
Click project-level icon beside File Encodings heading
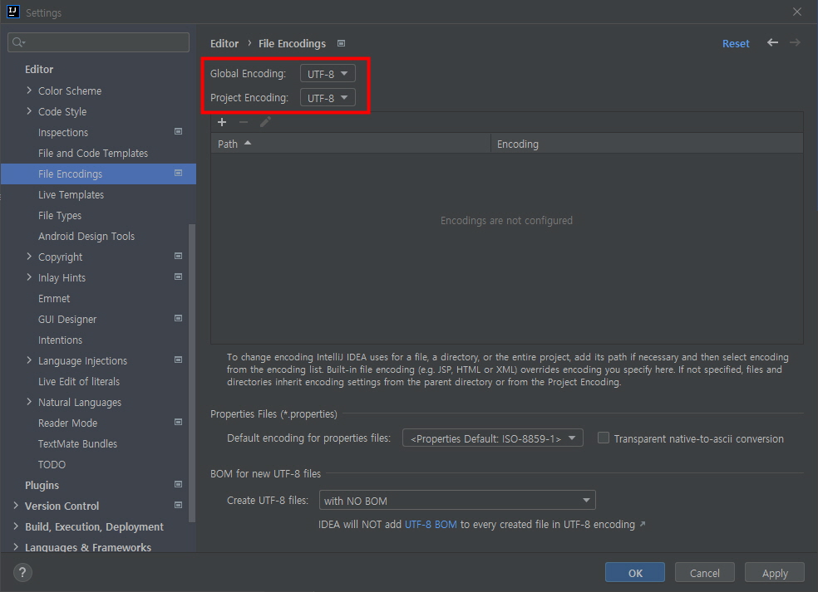coord(341,43)
